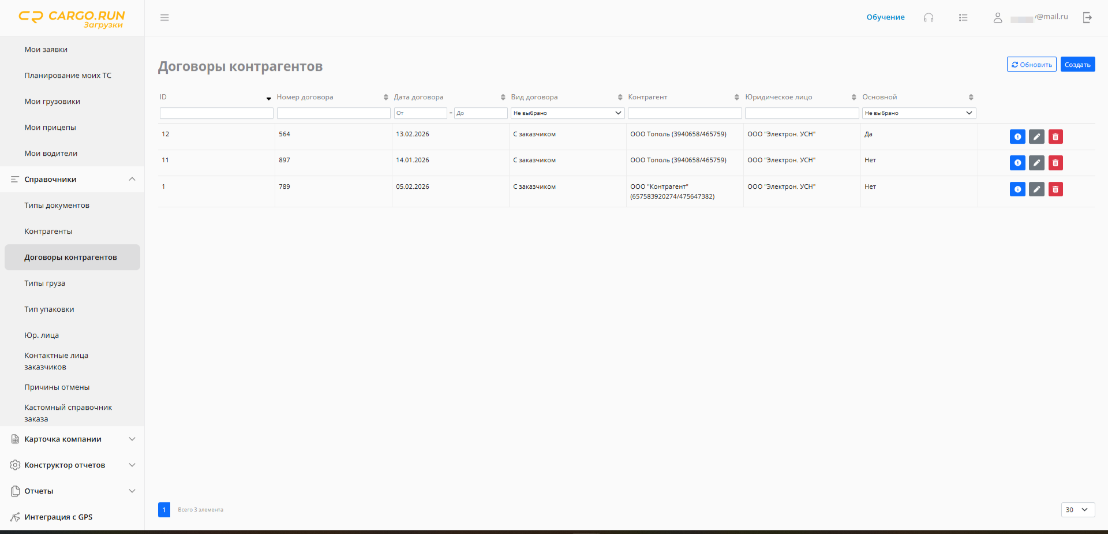Image resolution: width=1108 pixels, height=534 pixels.
Task: Open Мои заявки in sidebar
Action: tap(46, 50)
